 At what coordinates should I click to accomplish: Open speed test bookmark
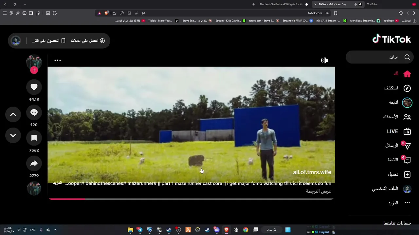pos(264,21)
